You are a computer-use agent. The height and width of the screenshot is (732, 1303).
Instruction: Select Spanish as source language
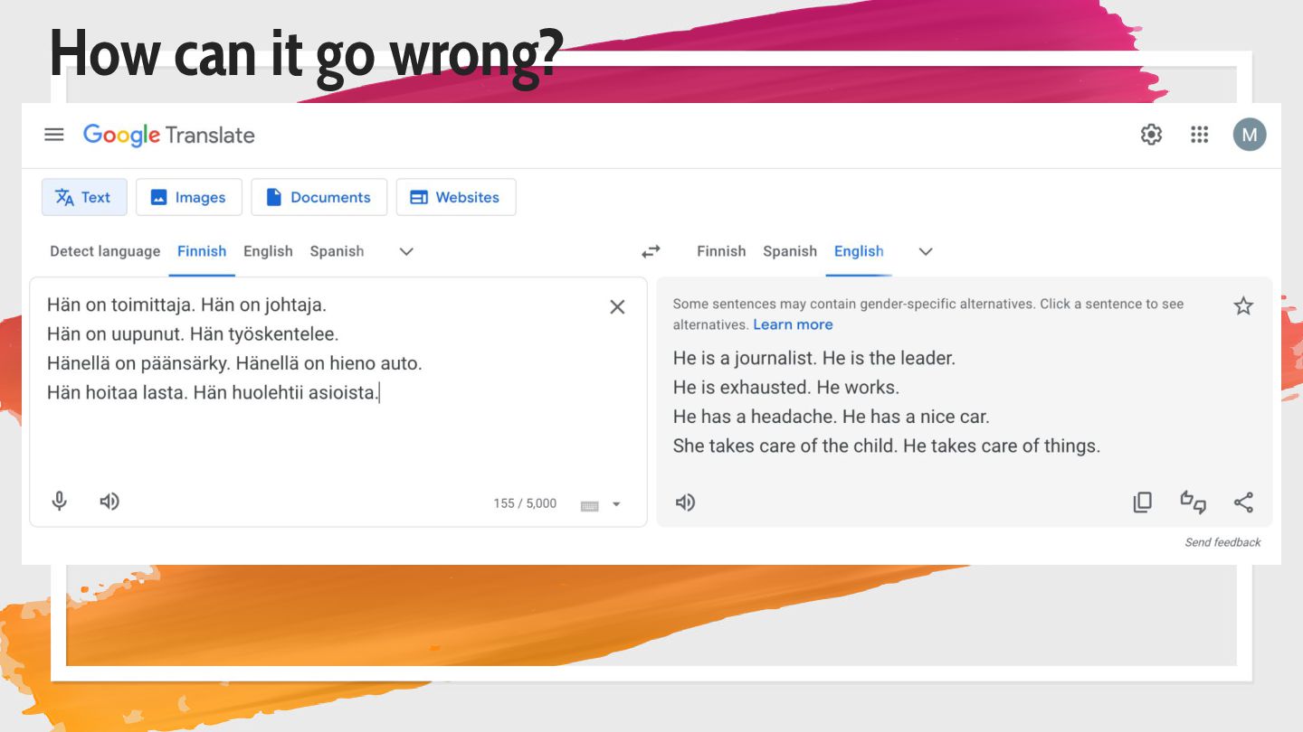click(337, 251)
